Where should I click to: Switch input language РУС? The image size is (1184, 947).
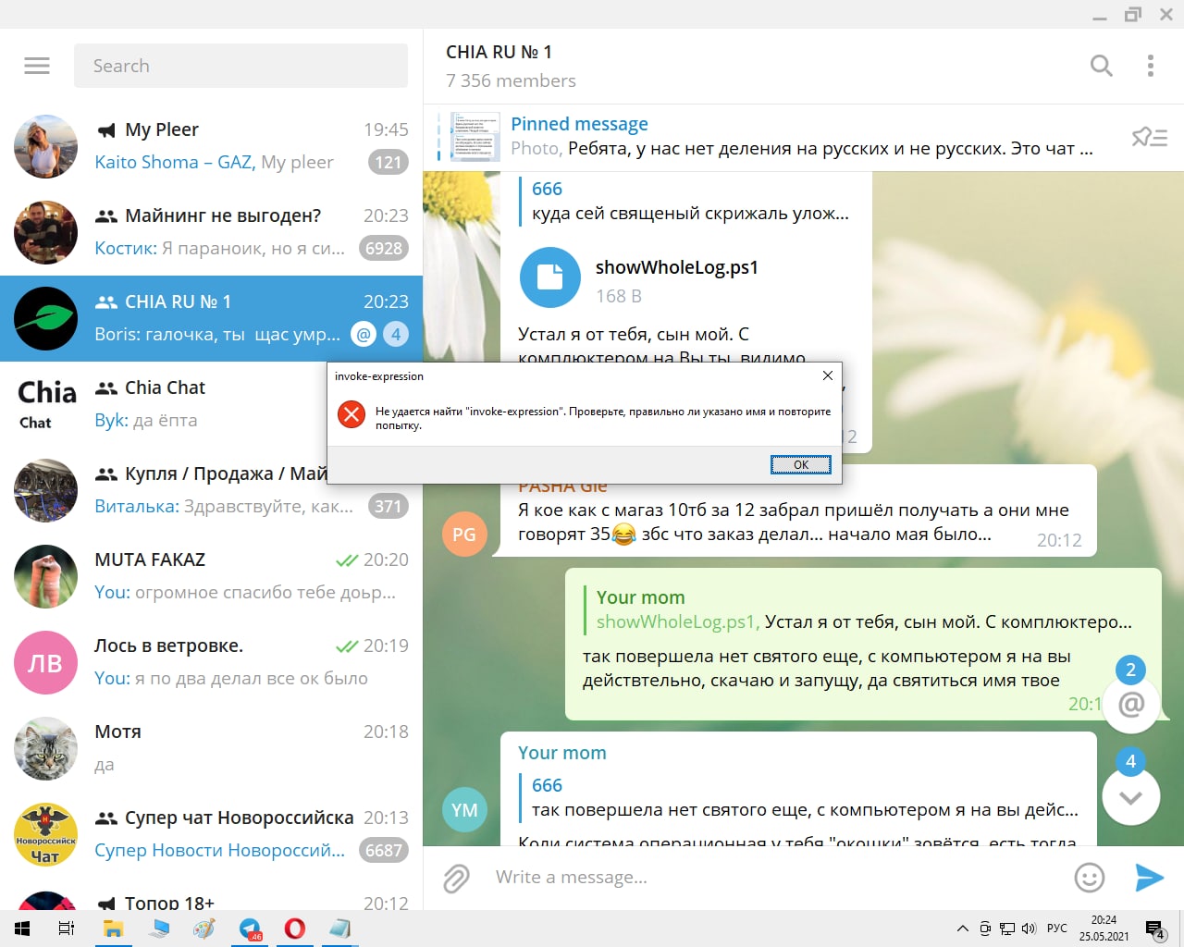point(1057,929)
